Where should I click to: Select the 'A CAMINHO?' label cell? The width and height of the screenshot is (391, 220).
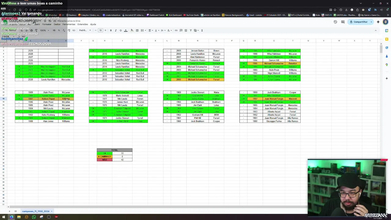(x=105, y=156)
